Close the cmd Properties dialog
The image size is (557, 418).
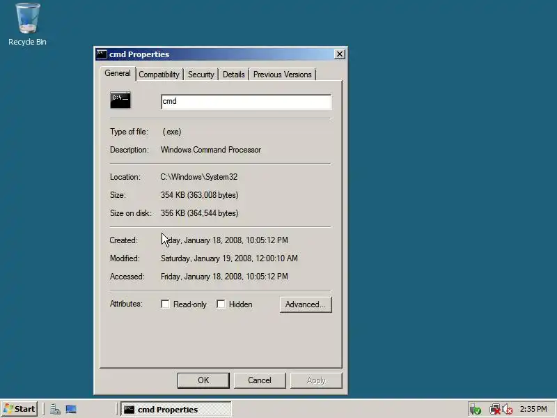click(340, 54)
